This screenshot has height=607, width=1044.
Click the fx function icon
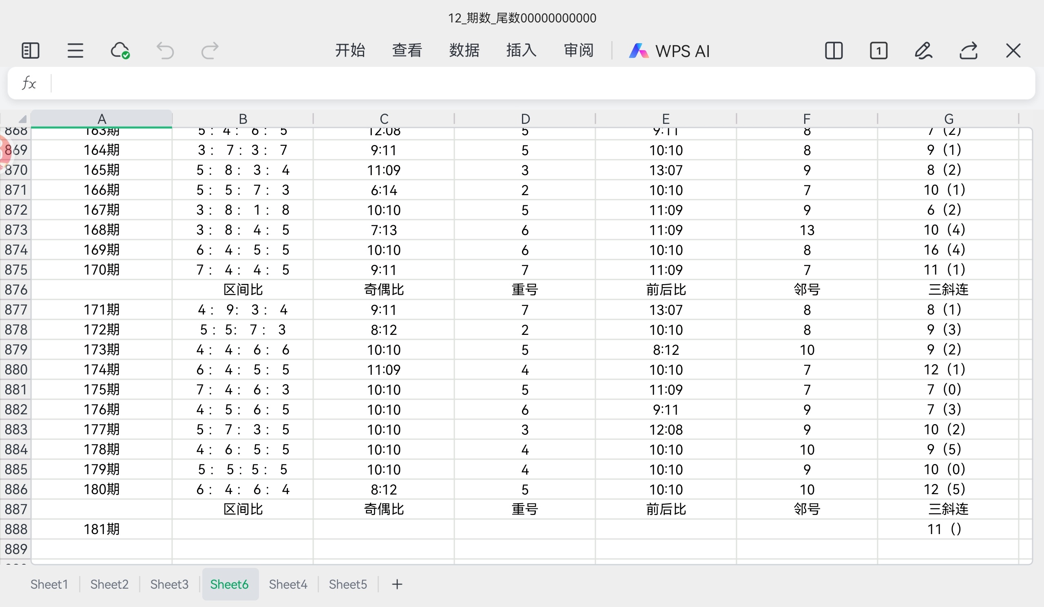click(29, 83)
